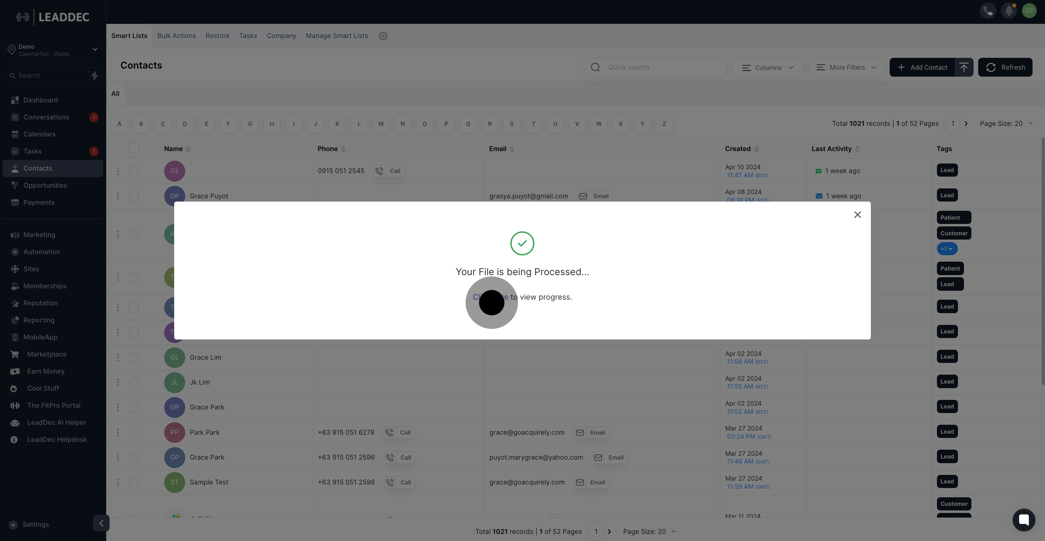The image size is (1045, 541).
Task: Email puyot.marygrace@yahoo.com via Email button
Action: 609,457
